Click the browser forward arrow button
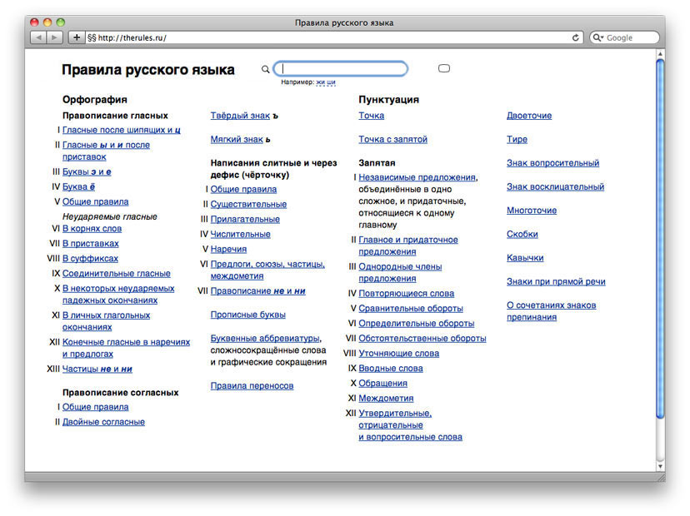This screenshot has height=516, width=690. coord(54,37)
